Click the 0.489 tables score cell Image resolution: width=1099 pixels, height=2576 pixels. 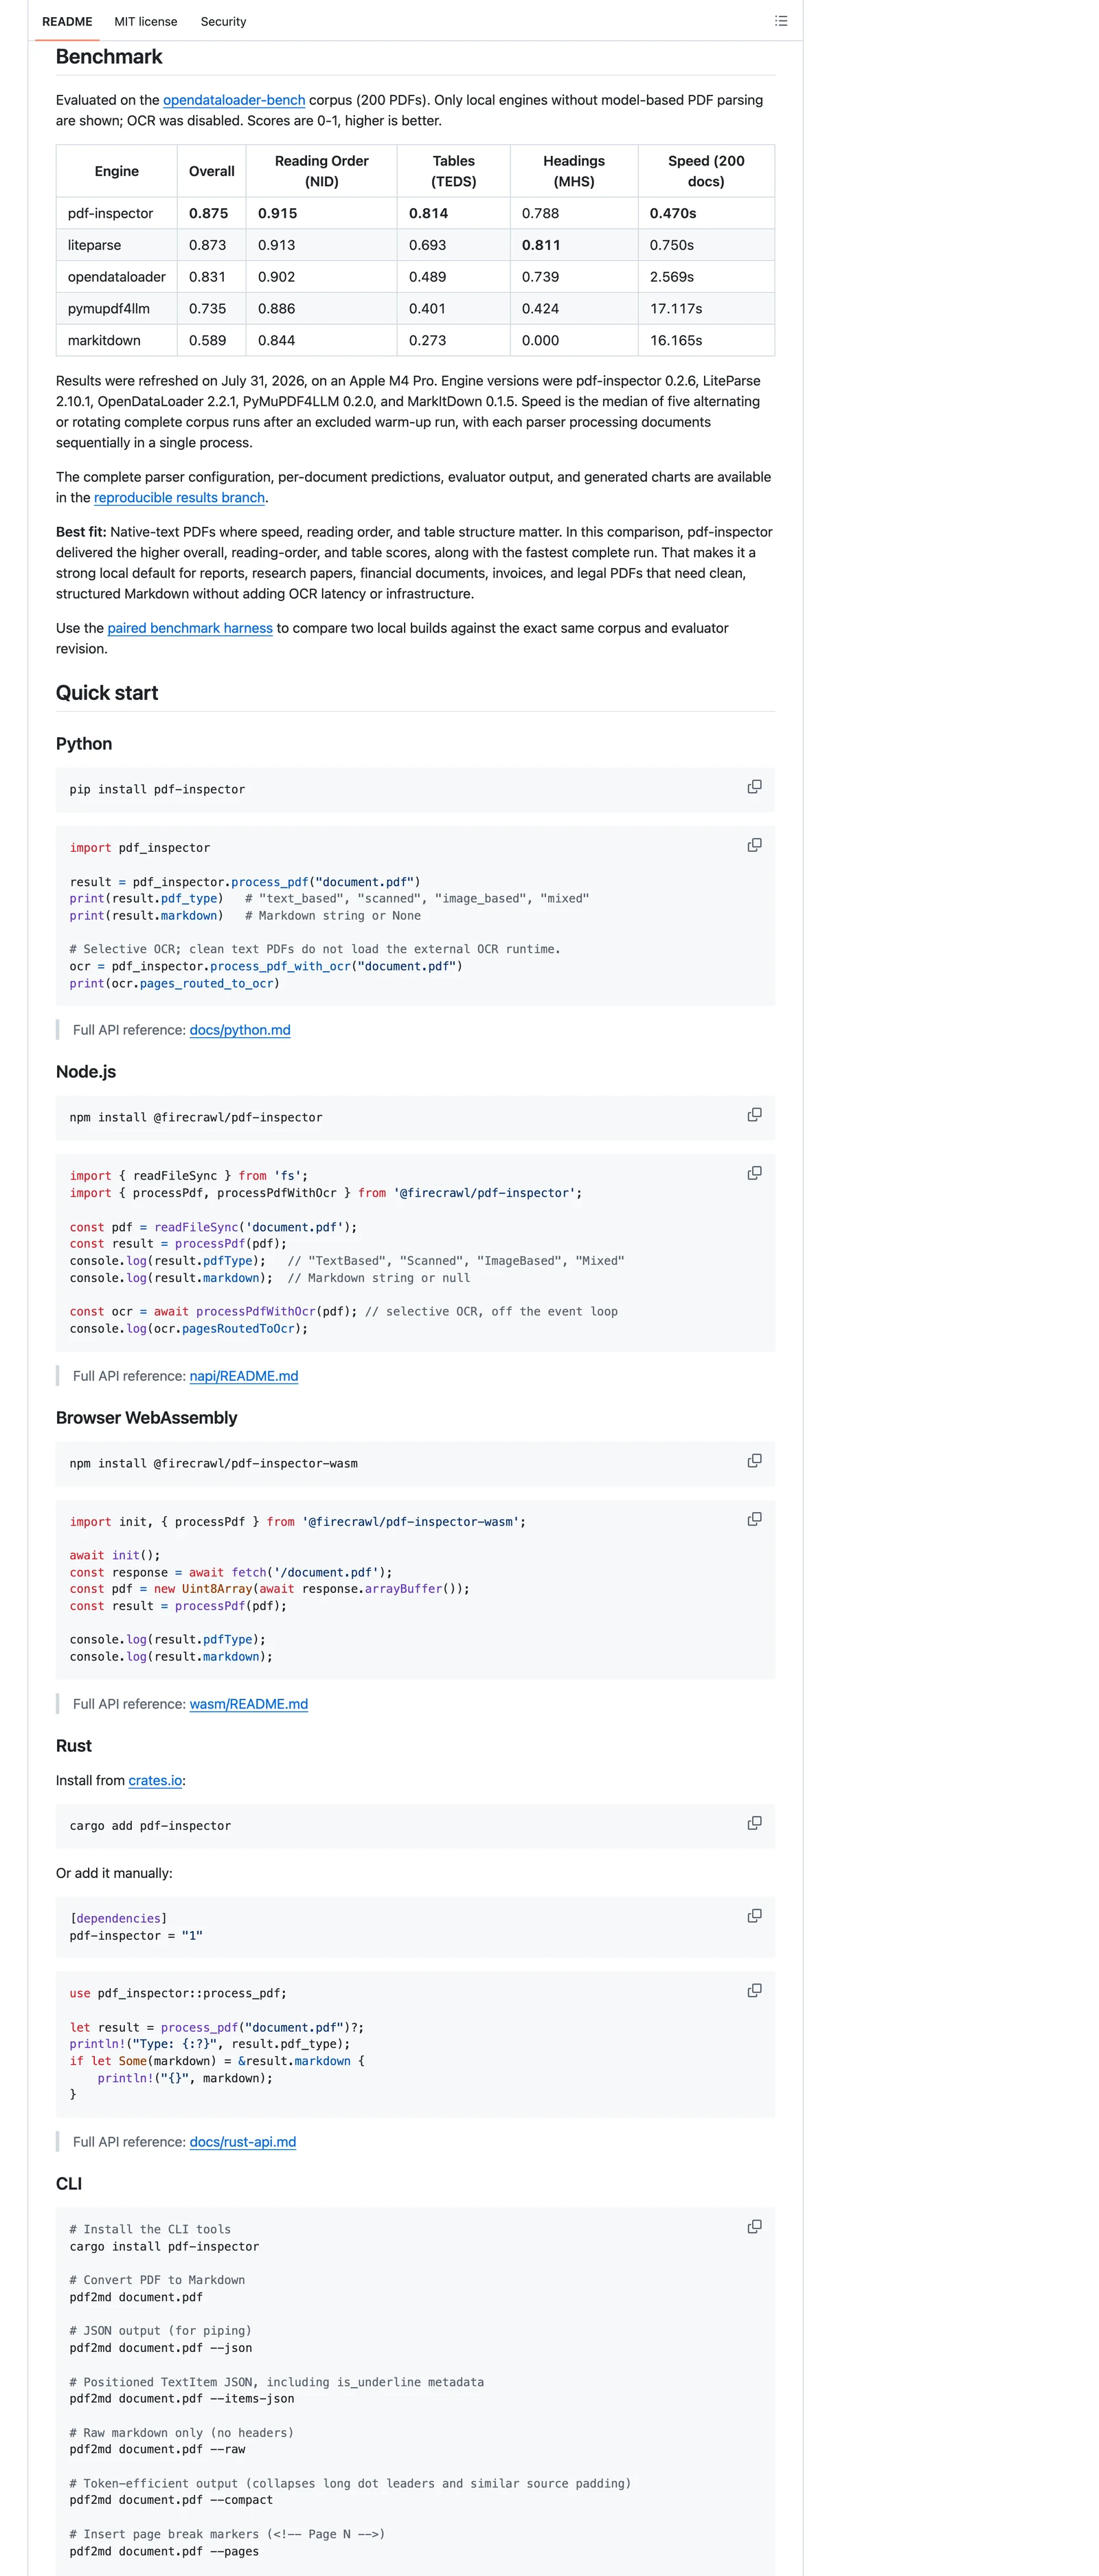(454, 277)
